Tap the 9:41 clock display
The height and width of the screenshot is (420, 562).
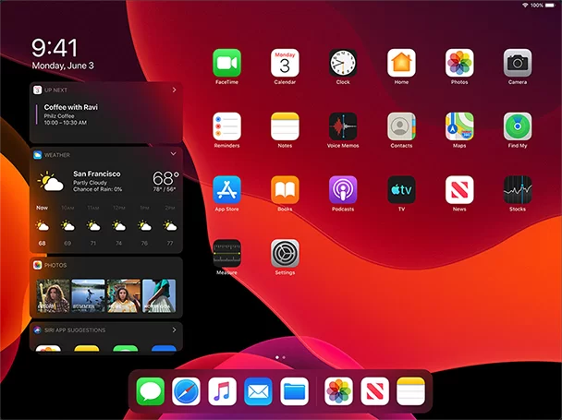pos(55,48)
